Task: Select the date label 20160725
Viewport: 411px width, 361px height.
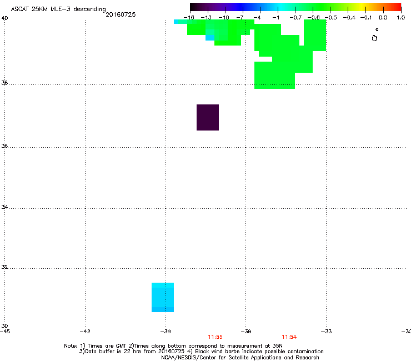Action: pos(121,14)
